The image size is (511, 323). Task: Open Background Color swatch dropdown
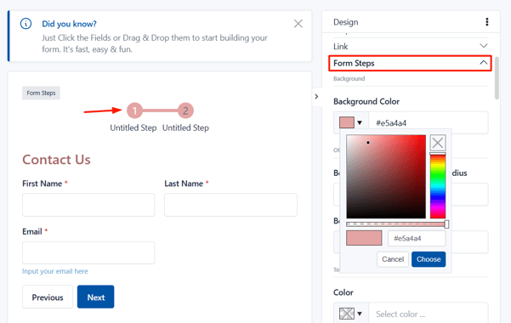click(x=351, y=123)
